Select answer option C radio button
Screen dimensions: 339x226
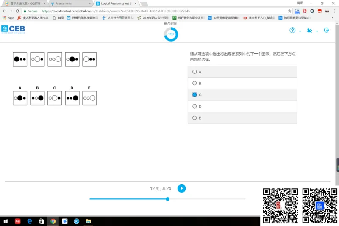195,95
